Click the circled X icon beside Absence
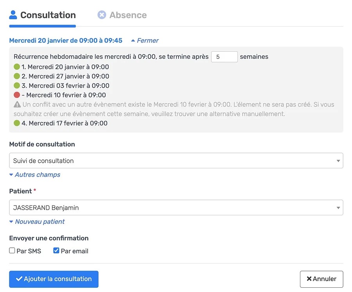The image size is (352, 292). click(x=102, y=15)
